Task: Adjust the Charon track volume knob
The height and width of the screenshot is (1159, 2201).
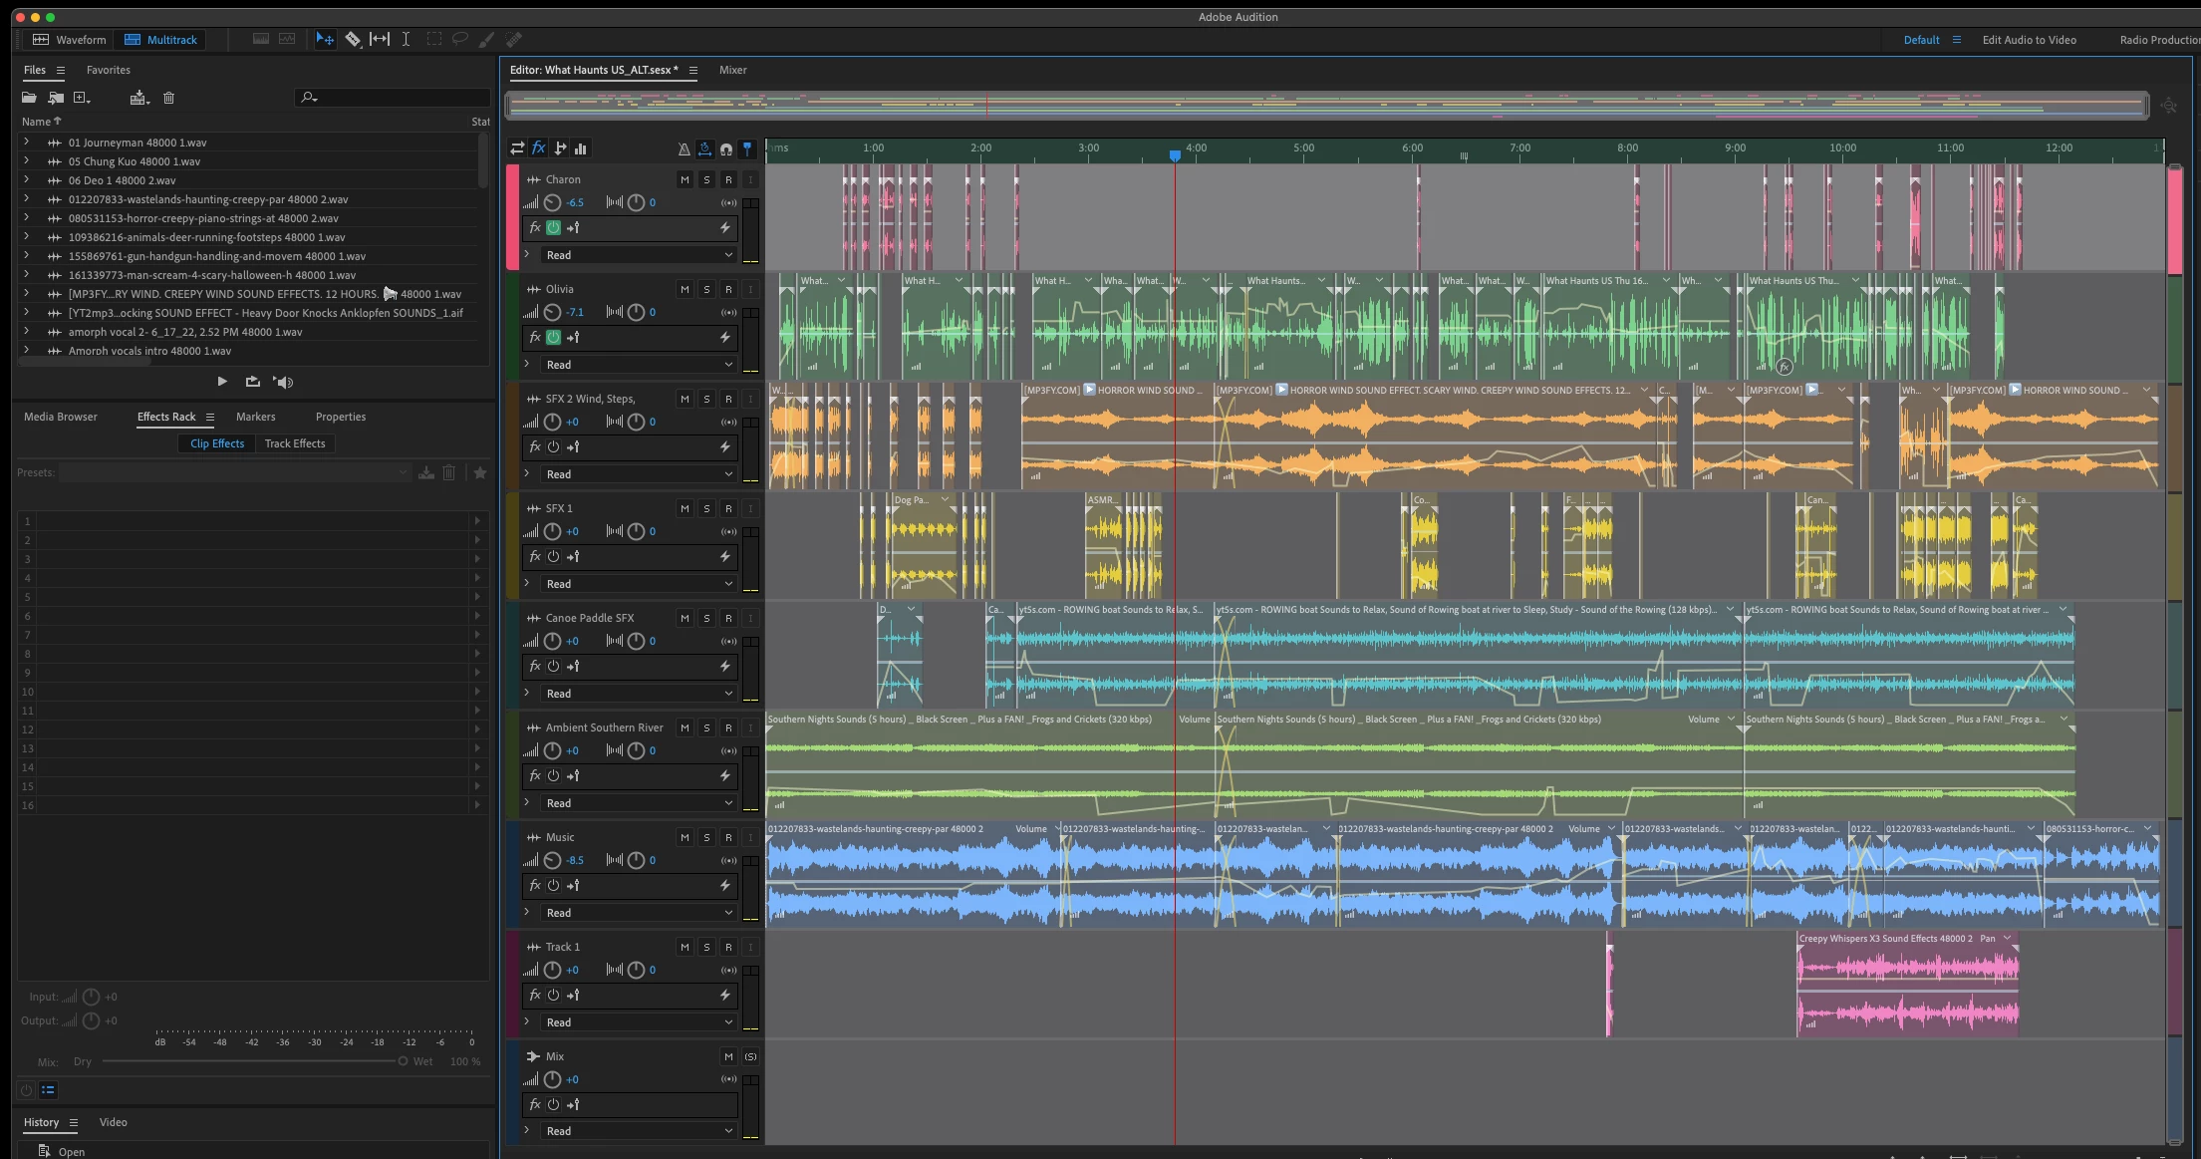Action: point(552,202)
